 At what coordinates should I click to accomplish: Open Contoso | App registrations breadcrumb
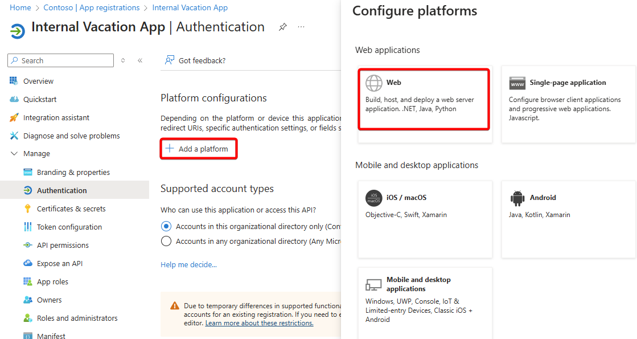[x=92, y=8]
